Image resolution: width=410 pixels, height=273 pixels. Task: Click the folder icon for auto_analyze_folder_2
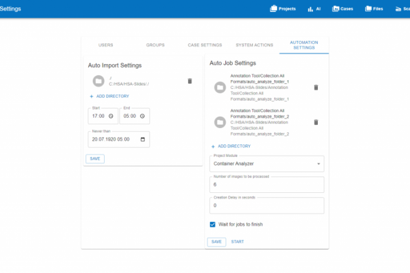click(x=220, y=122)
